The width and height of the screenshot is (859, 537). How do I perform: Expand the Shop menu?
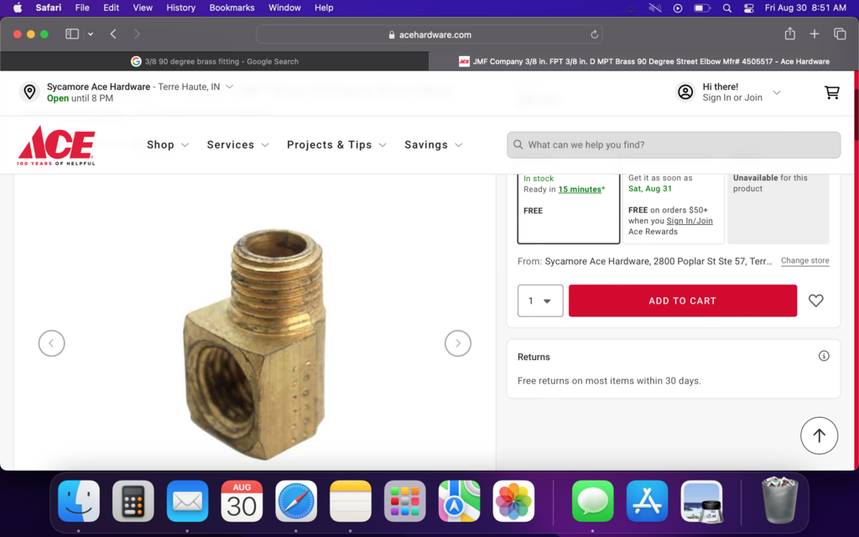[168, 145]
